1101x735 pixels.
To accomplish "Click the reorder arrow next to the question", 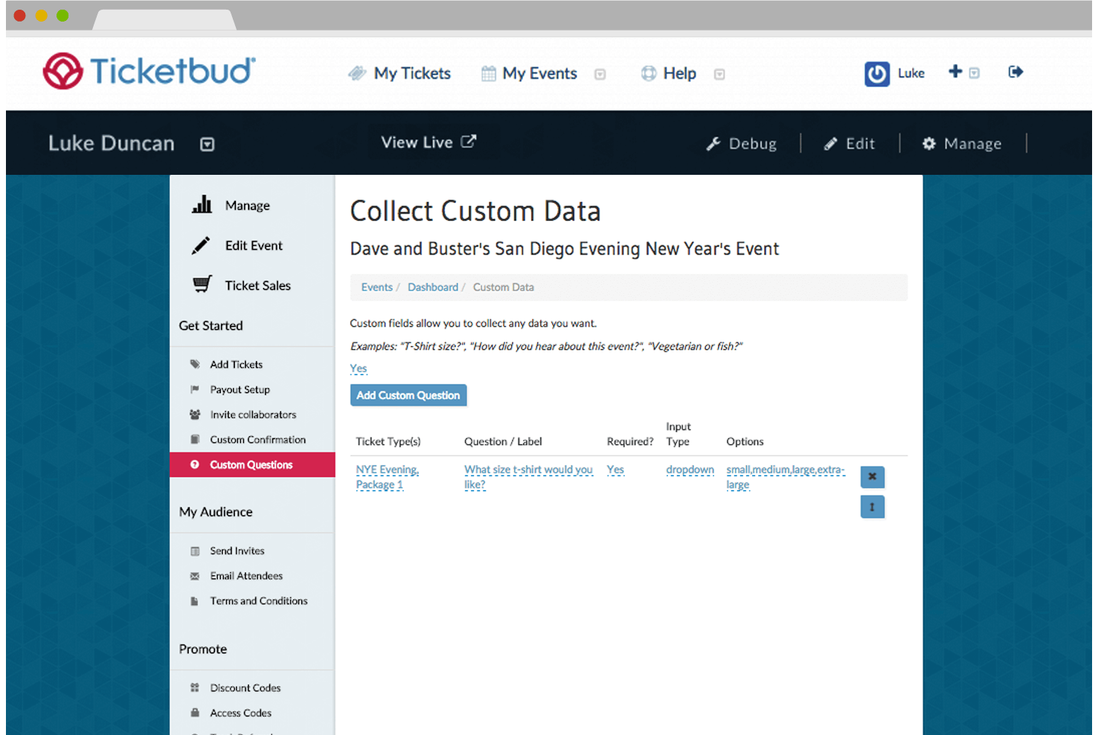I will coord(872,507).
